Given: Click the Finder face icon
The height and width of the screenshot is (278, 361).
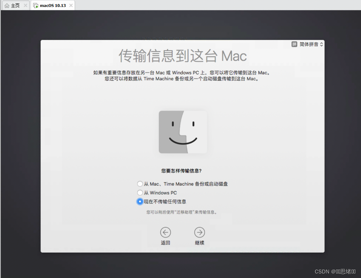Looking at the screenshot, I should (183, 132).
